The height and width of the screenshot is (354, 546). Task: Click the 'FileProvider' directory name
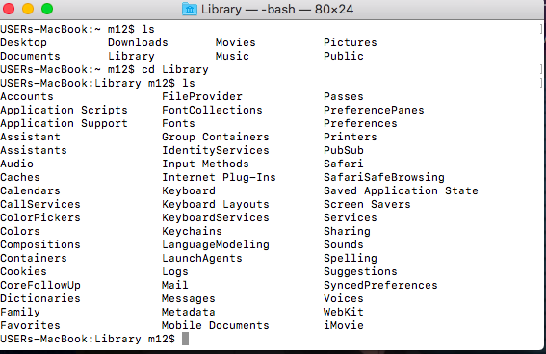(x=202, y=96)
